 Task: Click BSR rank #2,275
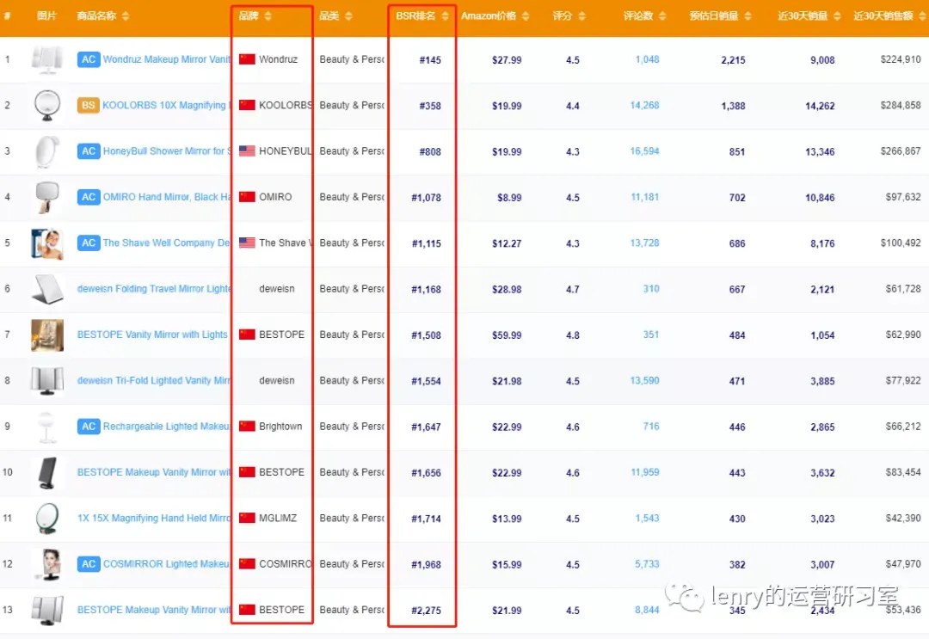pyautogui.click(x=426, y=611)
